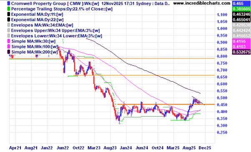Click the 0.800 price axis label
The width and height of the screenshot is (251, 152).
(x=222, y=56)
